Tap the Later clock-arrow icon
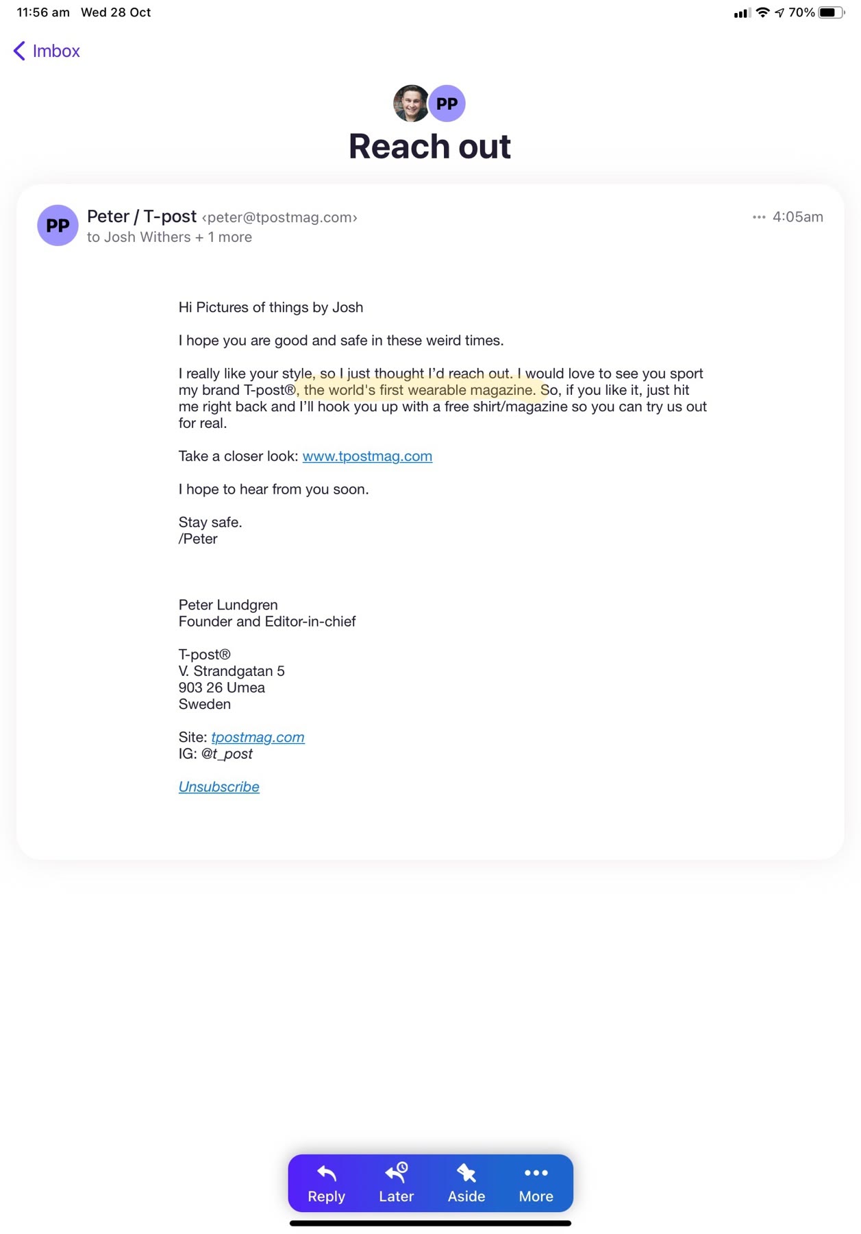 pyautogui.click(x=396, y=1173)
